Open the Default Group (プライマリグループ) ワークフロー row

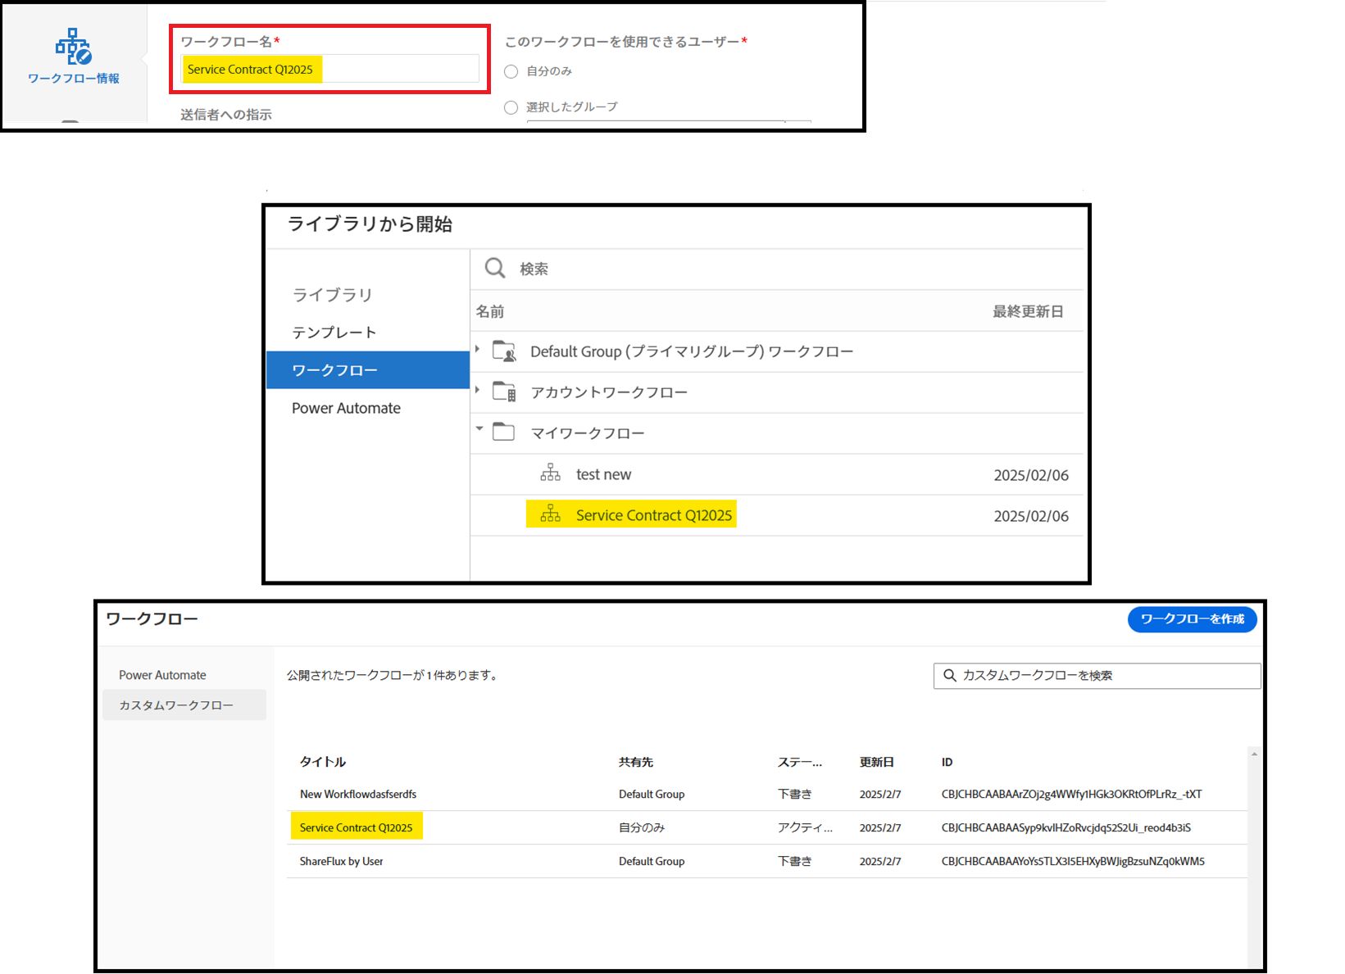(x=777, y=351)
